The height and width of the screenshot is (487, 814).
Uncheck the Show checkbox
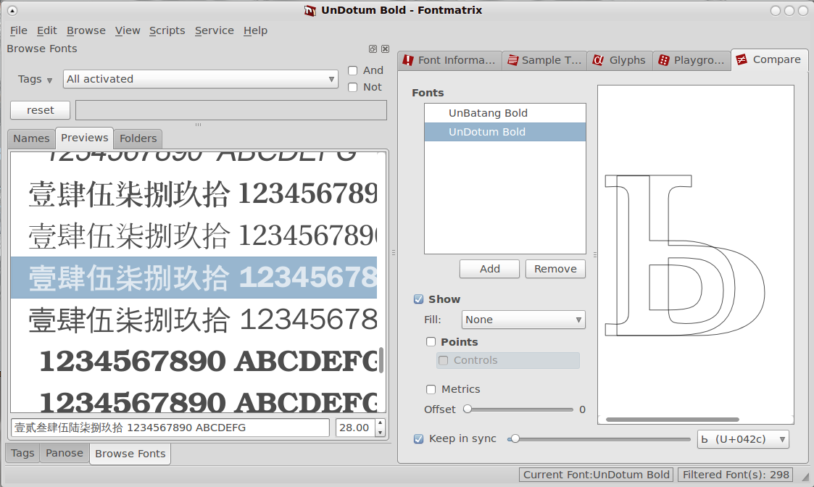coord(418,299)
